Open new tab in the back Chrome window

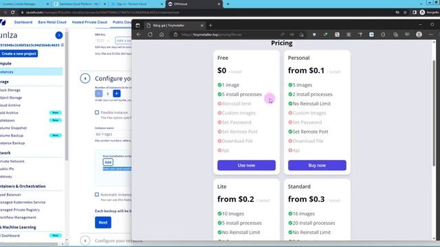(228, 4)
